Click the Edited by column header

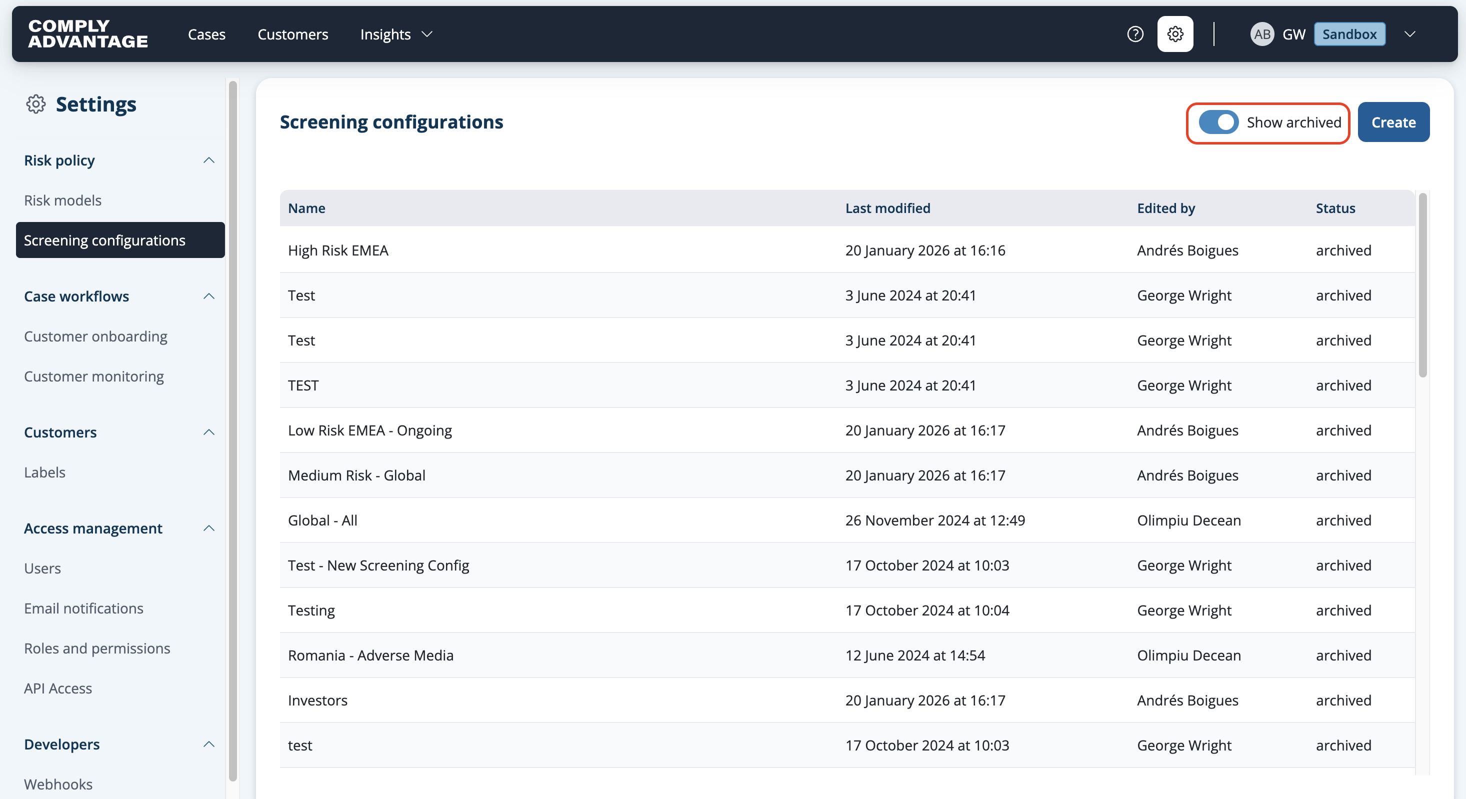click(x=1166, y=208)
